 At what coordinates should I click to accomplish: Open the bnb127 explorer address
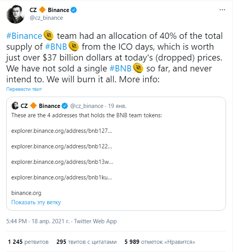tap(61, 131)
